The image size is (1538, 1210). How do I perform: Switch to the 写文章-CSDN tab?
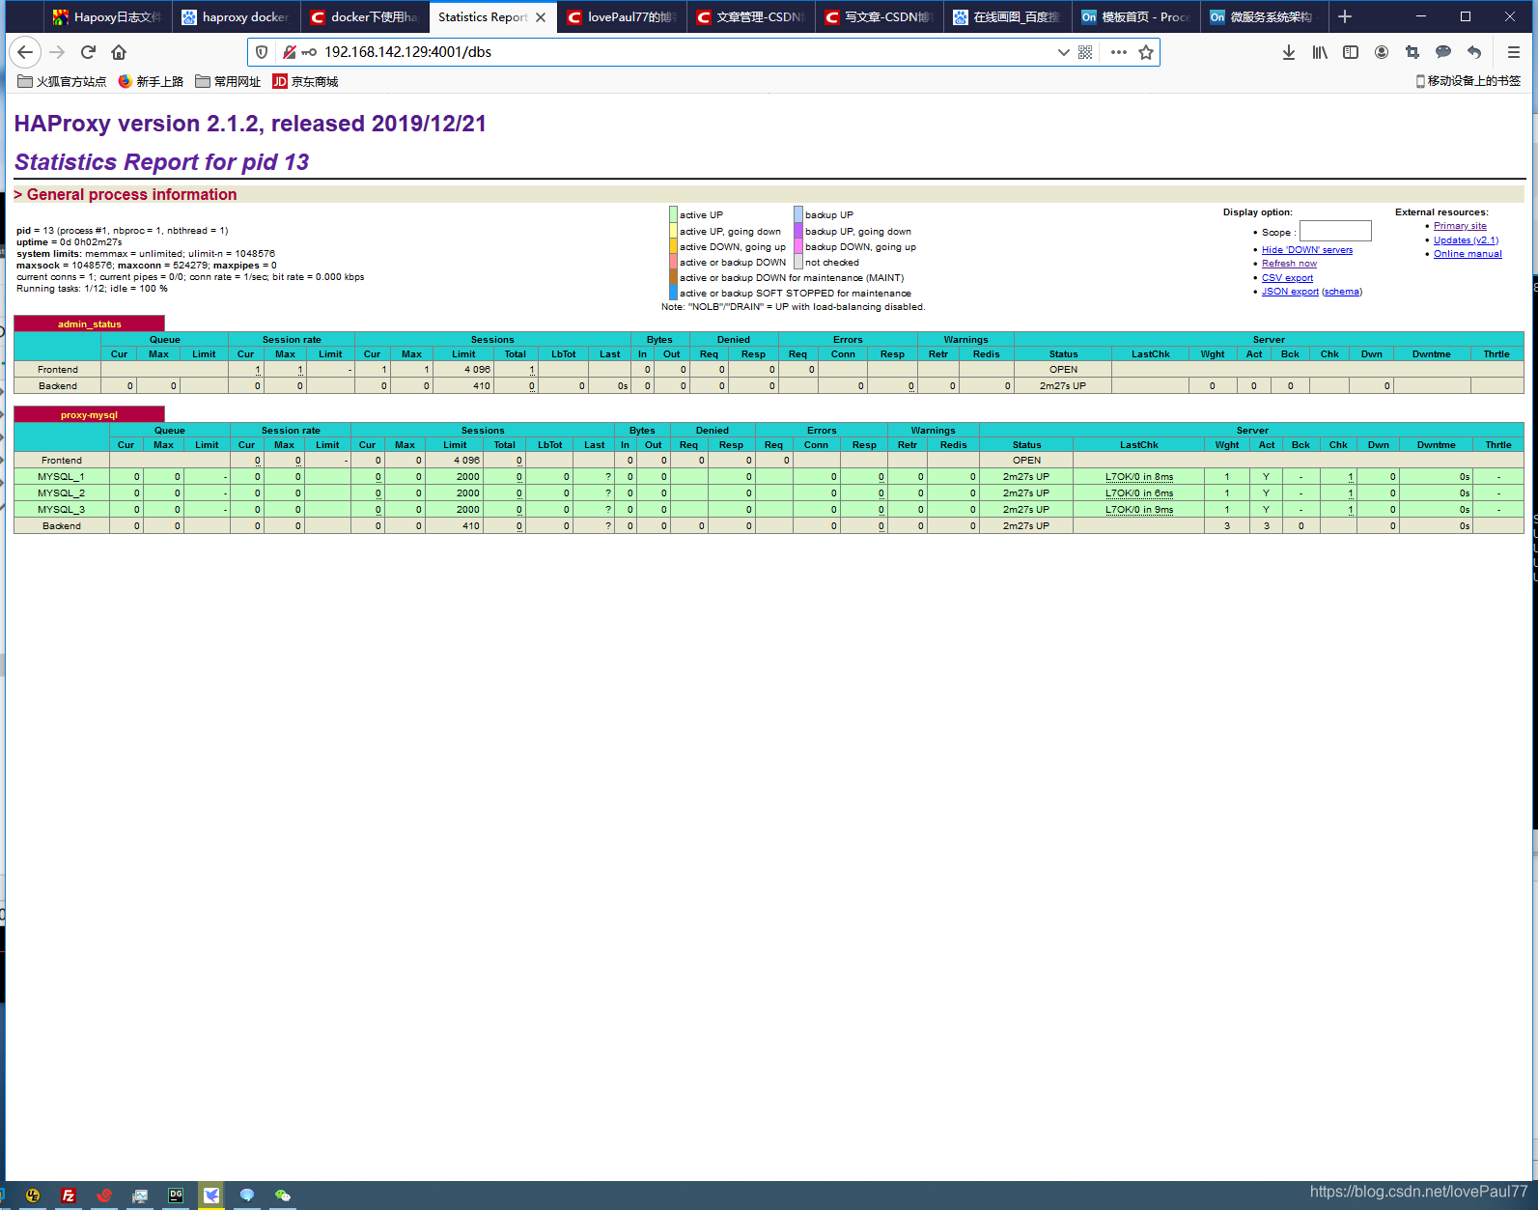click(x=879, y=17)
